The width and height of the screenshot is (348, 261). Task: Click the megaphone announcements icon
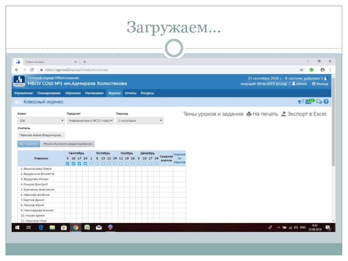pos(301,102)
